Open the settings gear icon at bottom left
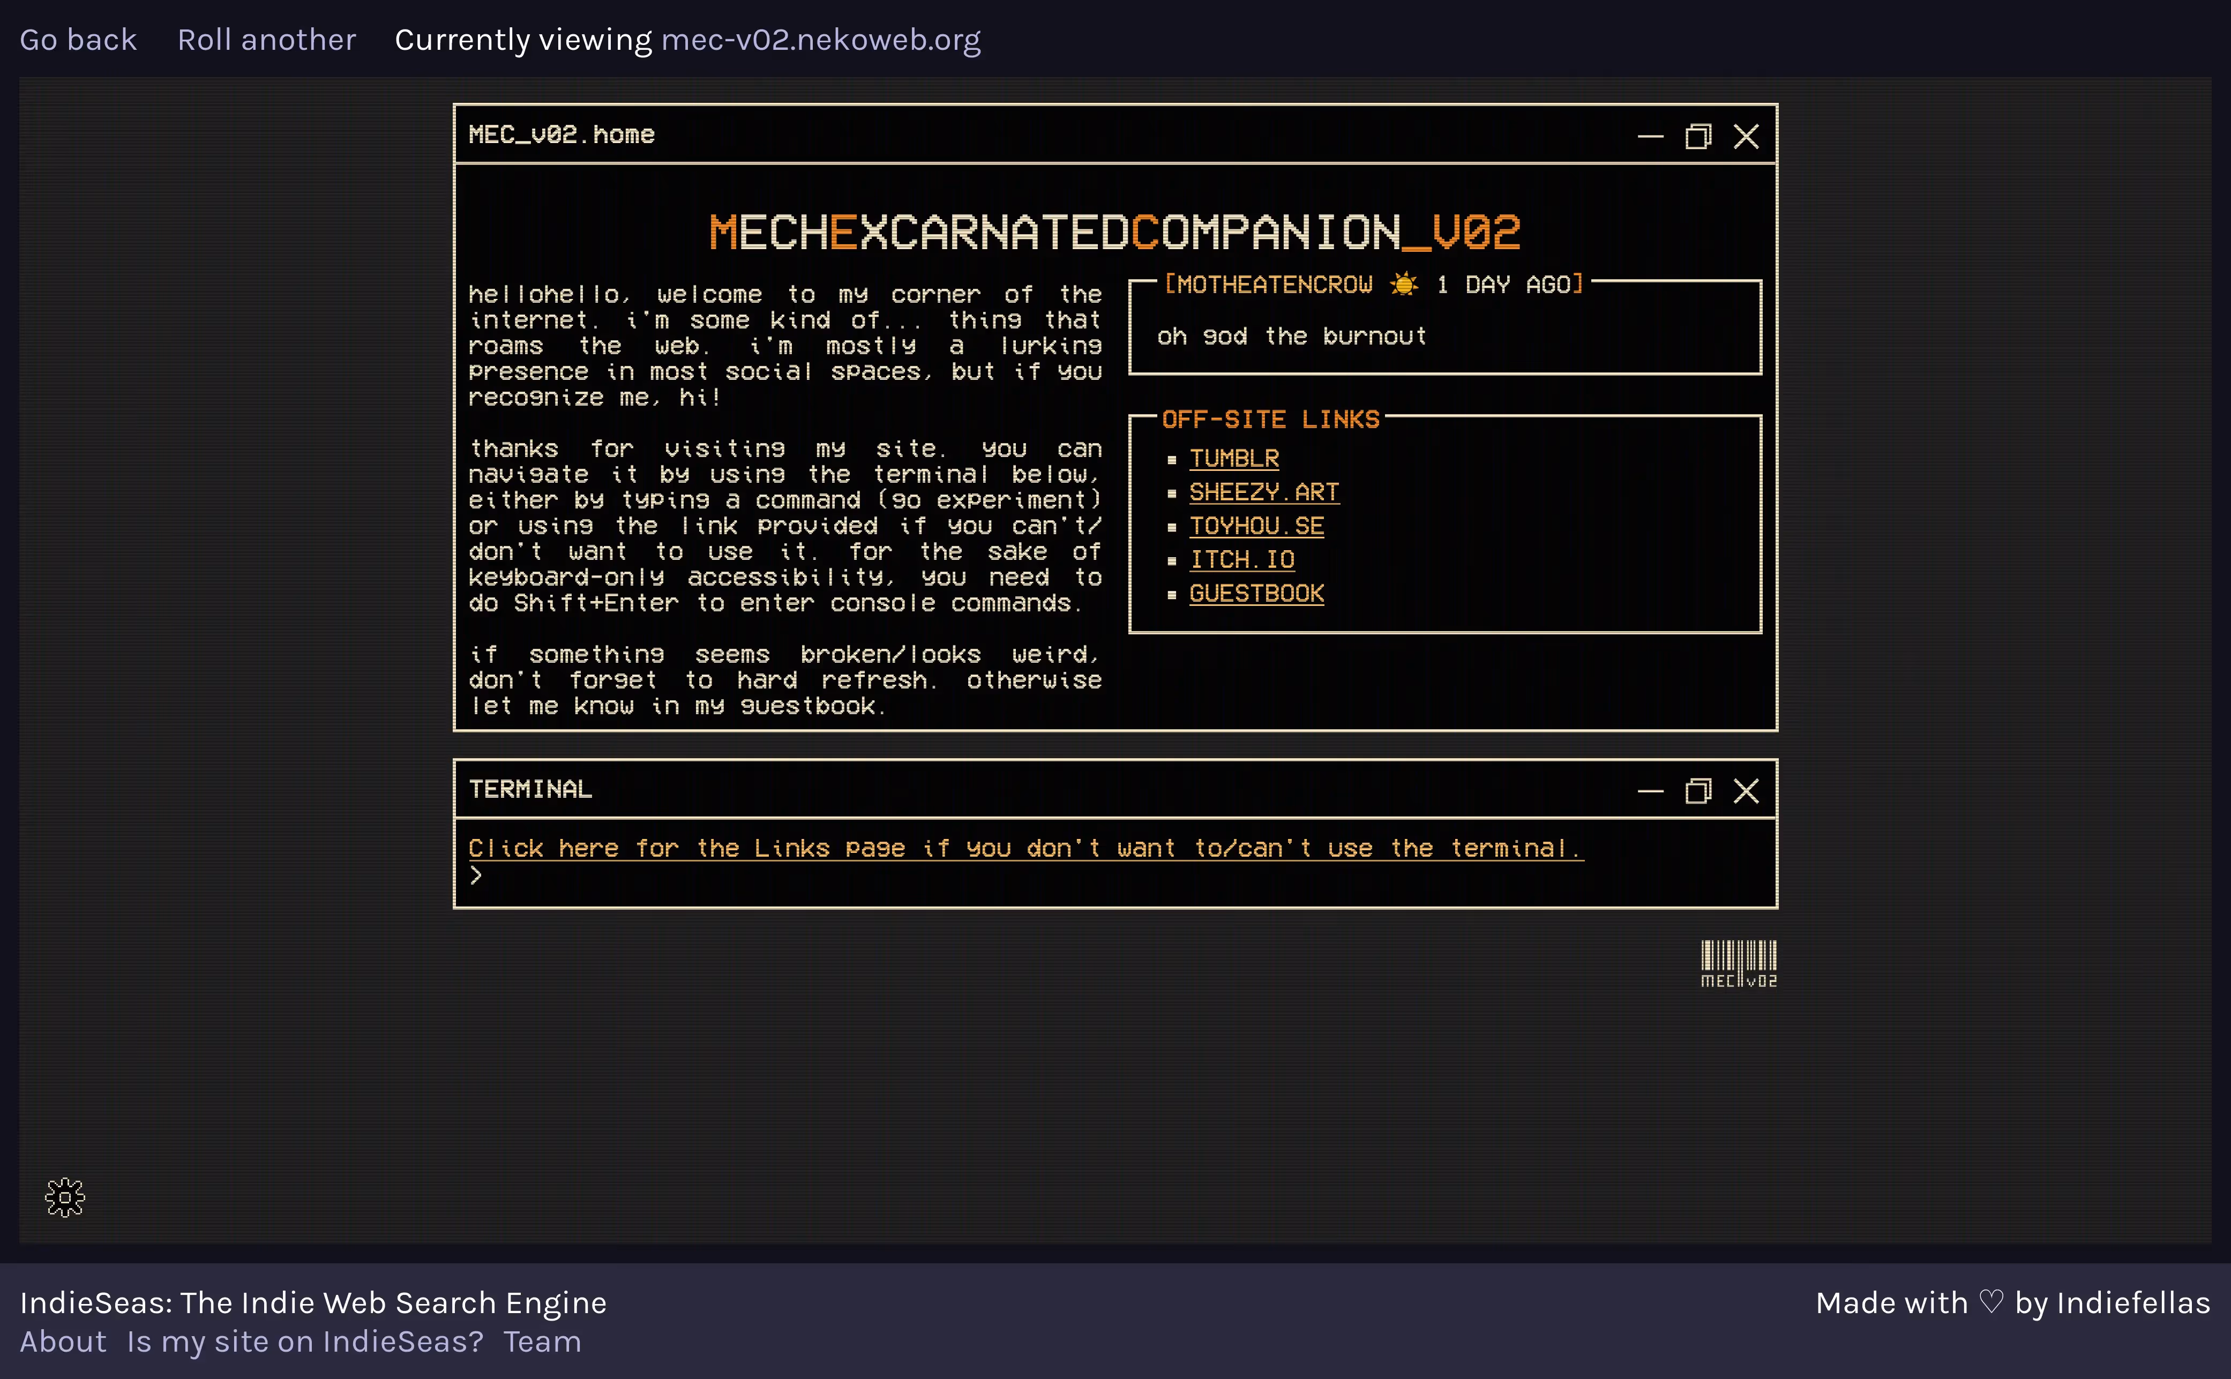 click(64, 1197)
